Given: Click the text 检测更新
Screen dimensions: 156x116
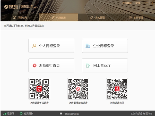Looking at the screenshot, I should pos(29,114).
